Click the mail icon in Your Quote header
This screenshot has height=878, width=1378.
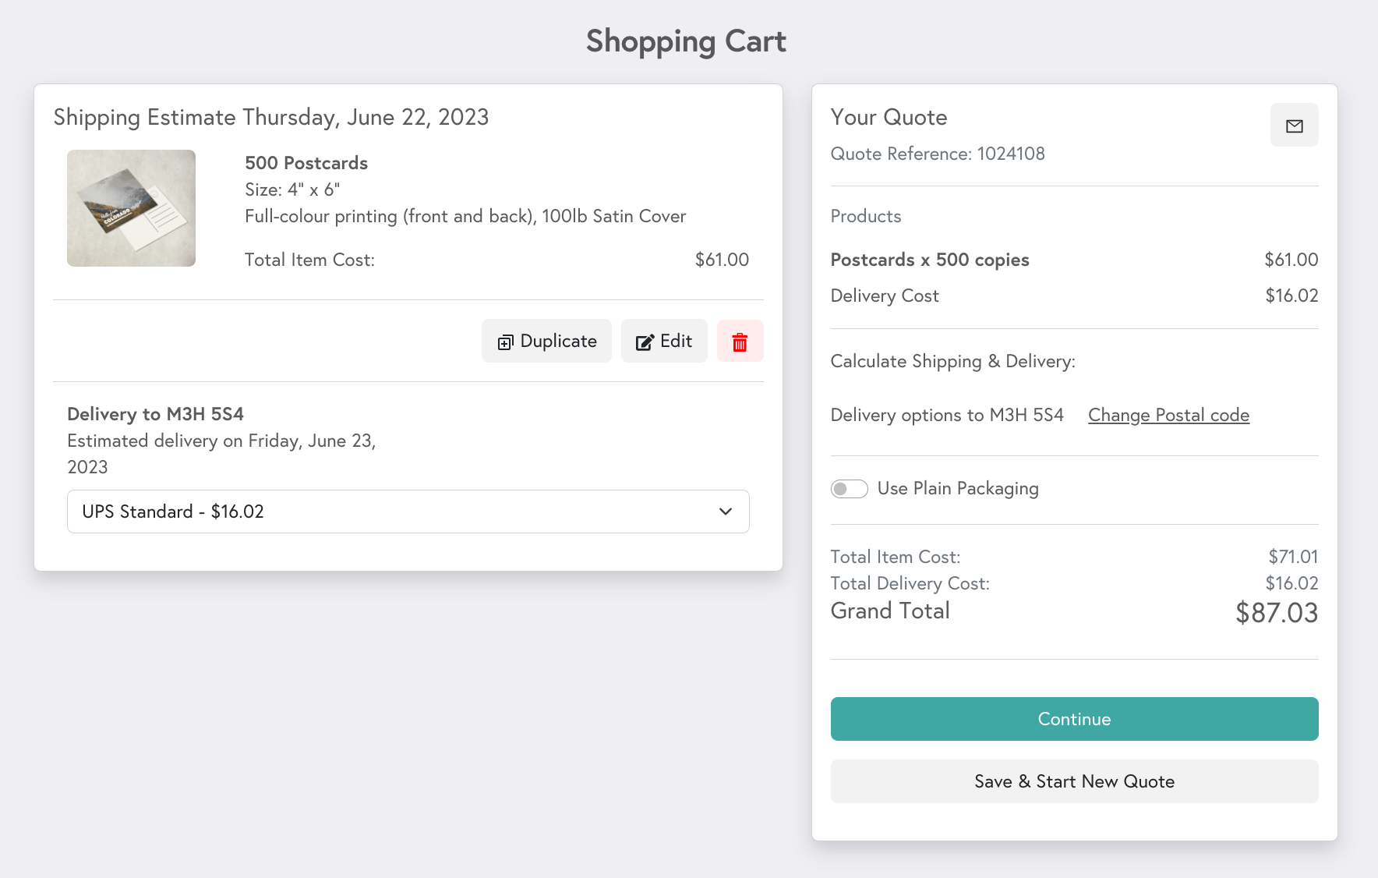tap(1294, 125)
